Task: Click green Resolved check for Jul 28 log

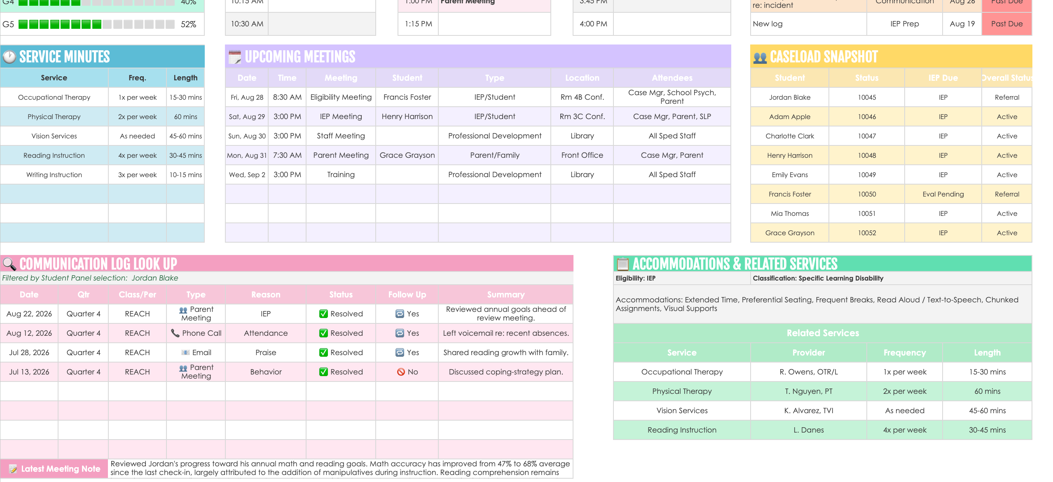Action: point(323,353)
